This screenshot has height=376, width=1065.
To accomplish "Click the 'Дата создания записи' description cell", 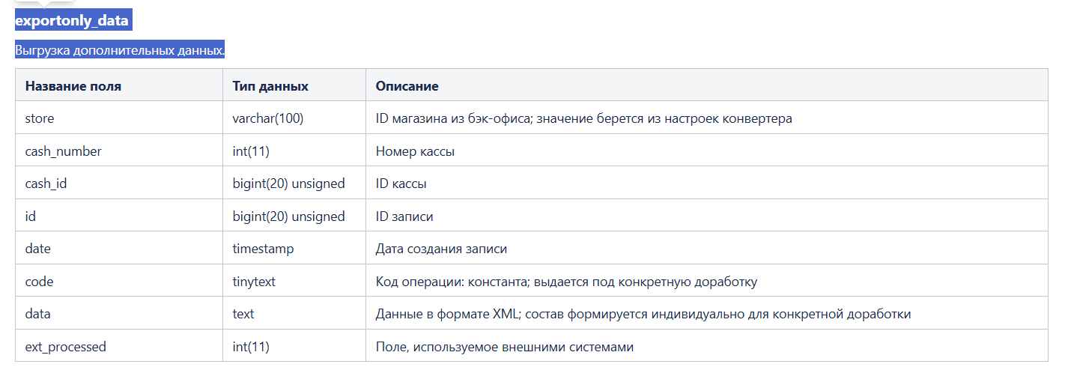I will (441, 249).
